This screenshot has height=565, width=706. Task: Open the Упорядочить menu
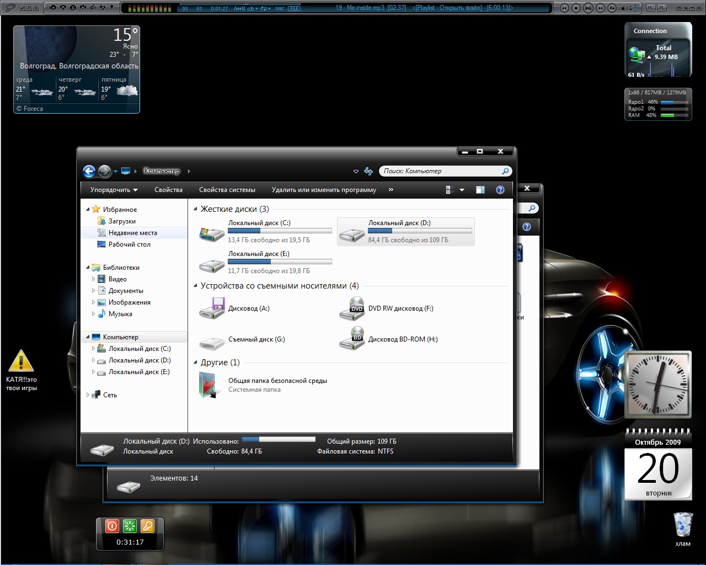coord(114,190)
